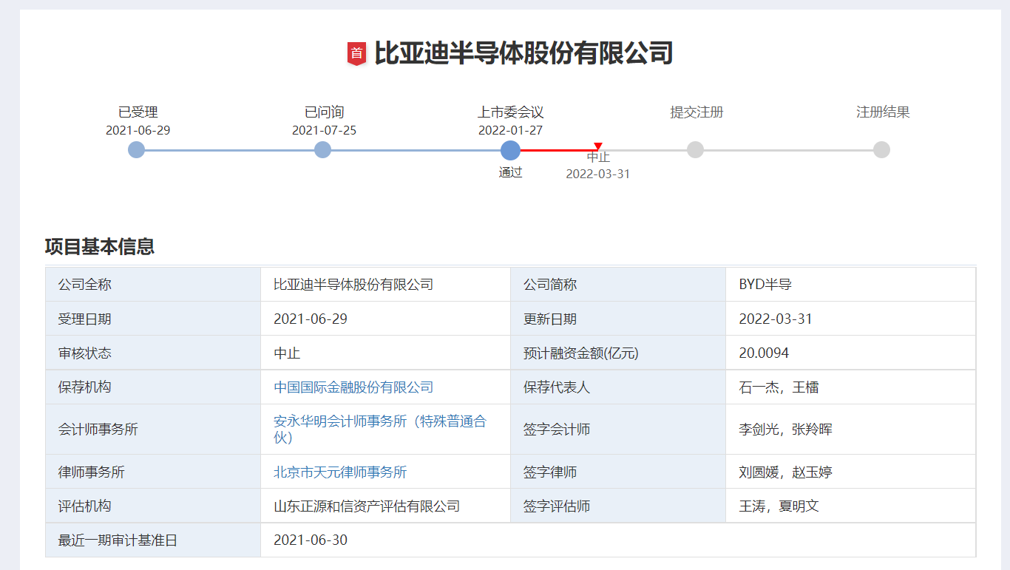Click the page title 比亚迪半导体股份有限公司

click(523, 53)
